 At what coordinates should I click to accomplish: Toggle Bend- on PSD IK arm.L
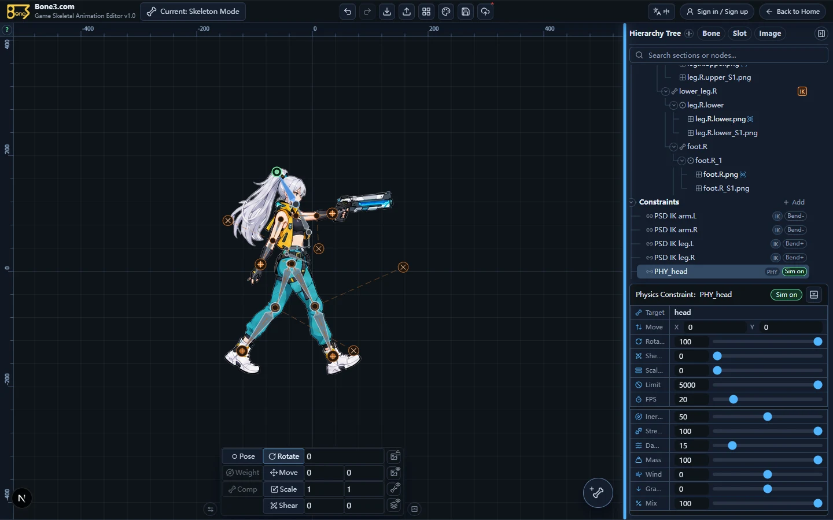[795, 216]
